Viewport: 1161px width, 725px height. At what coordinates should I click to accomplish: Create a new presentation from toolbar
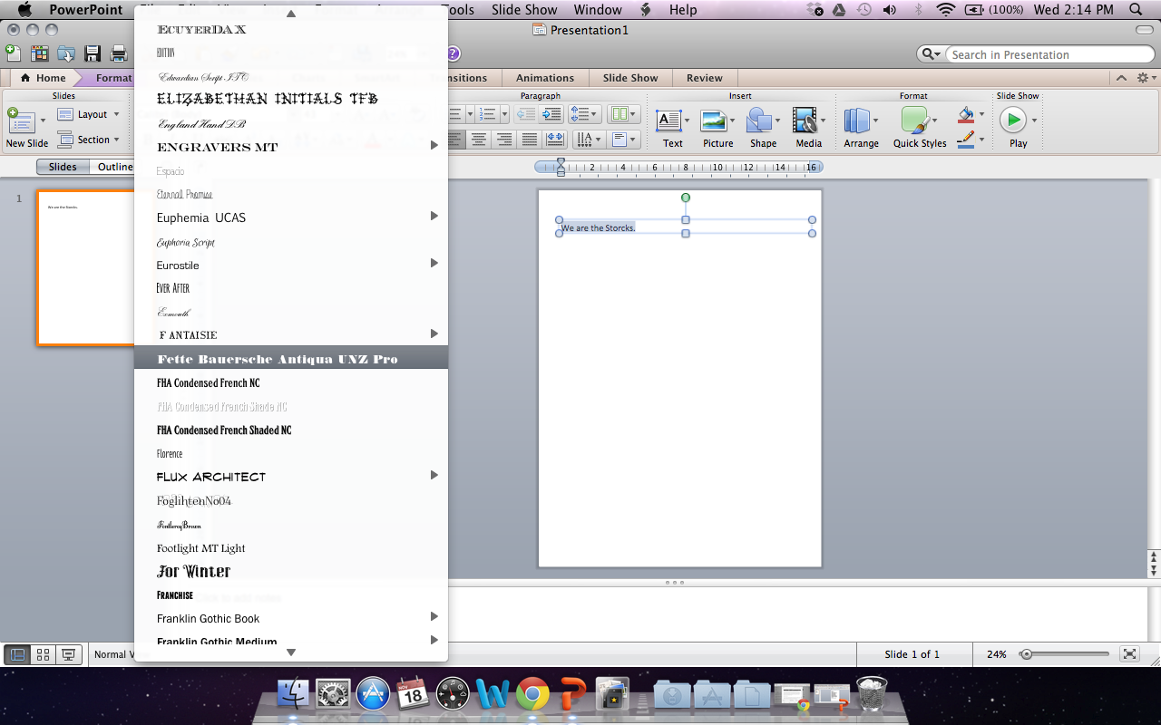coord(13,53)
